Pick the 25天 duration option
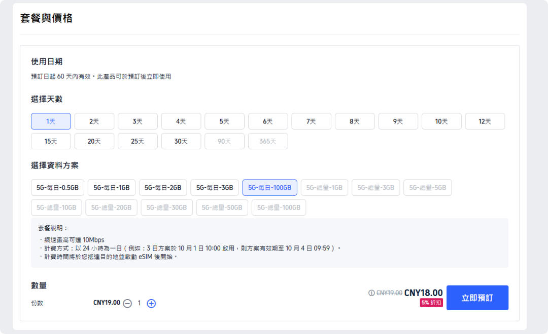 (x=138, y=141)
